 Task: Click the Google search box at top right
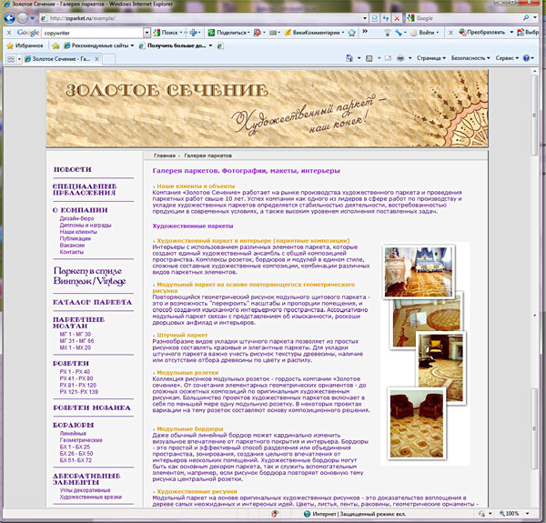[463, 18]
